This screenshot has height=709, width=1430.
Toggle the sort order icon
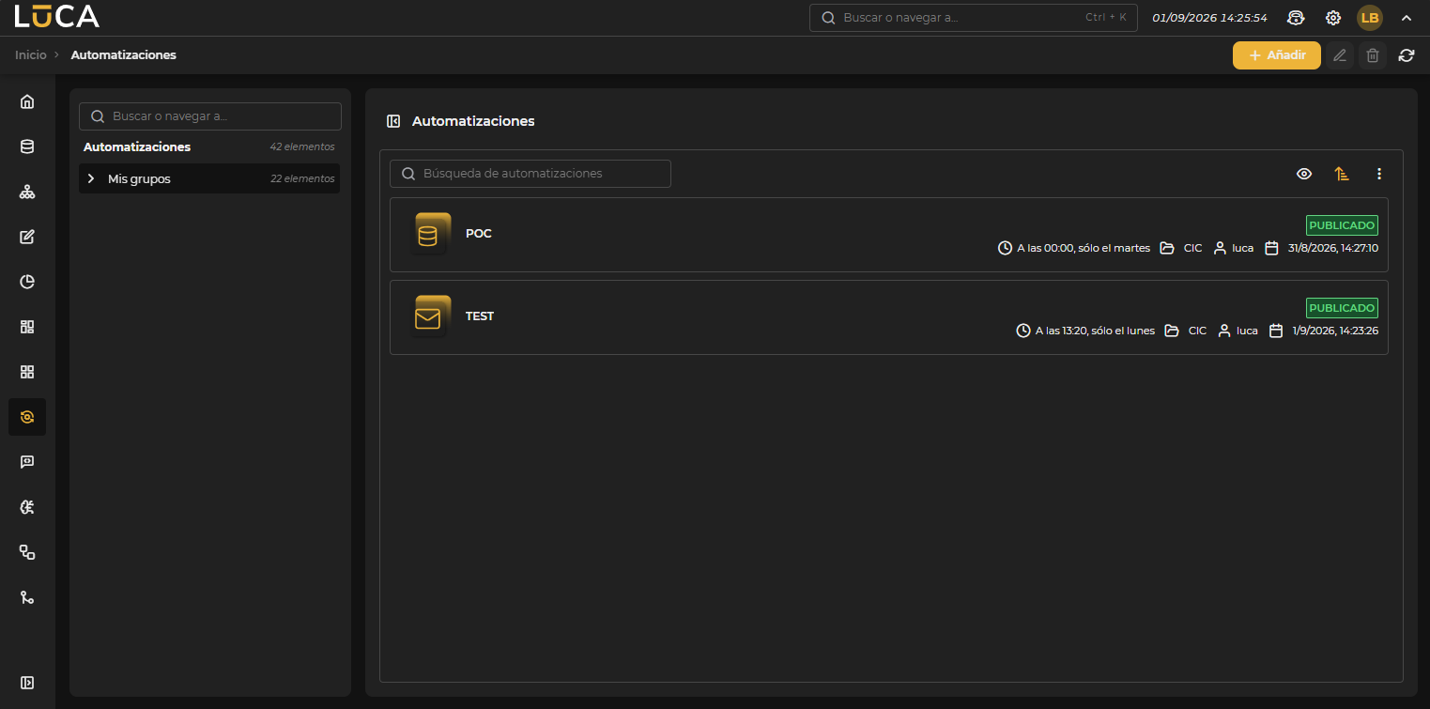(1341, 174)
